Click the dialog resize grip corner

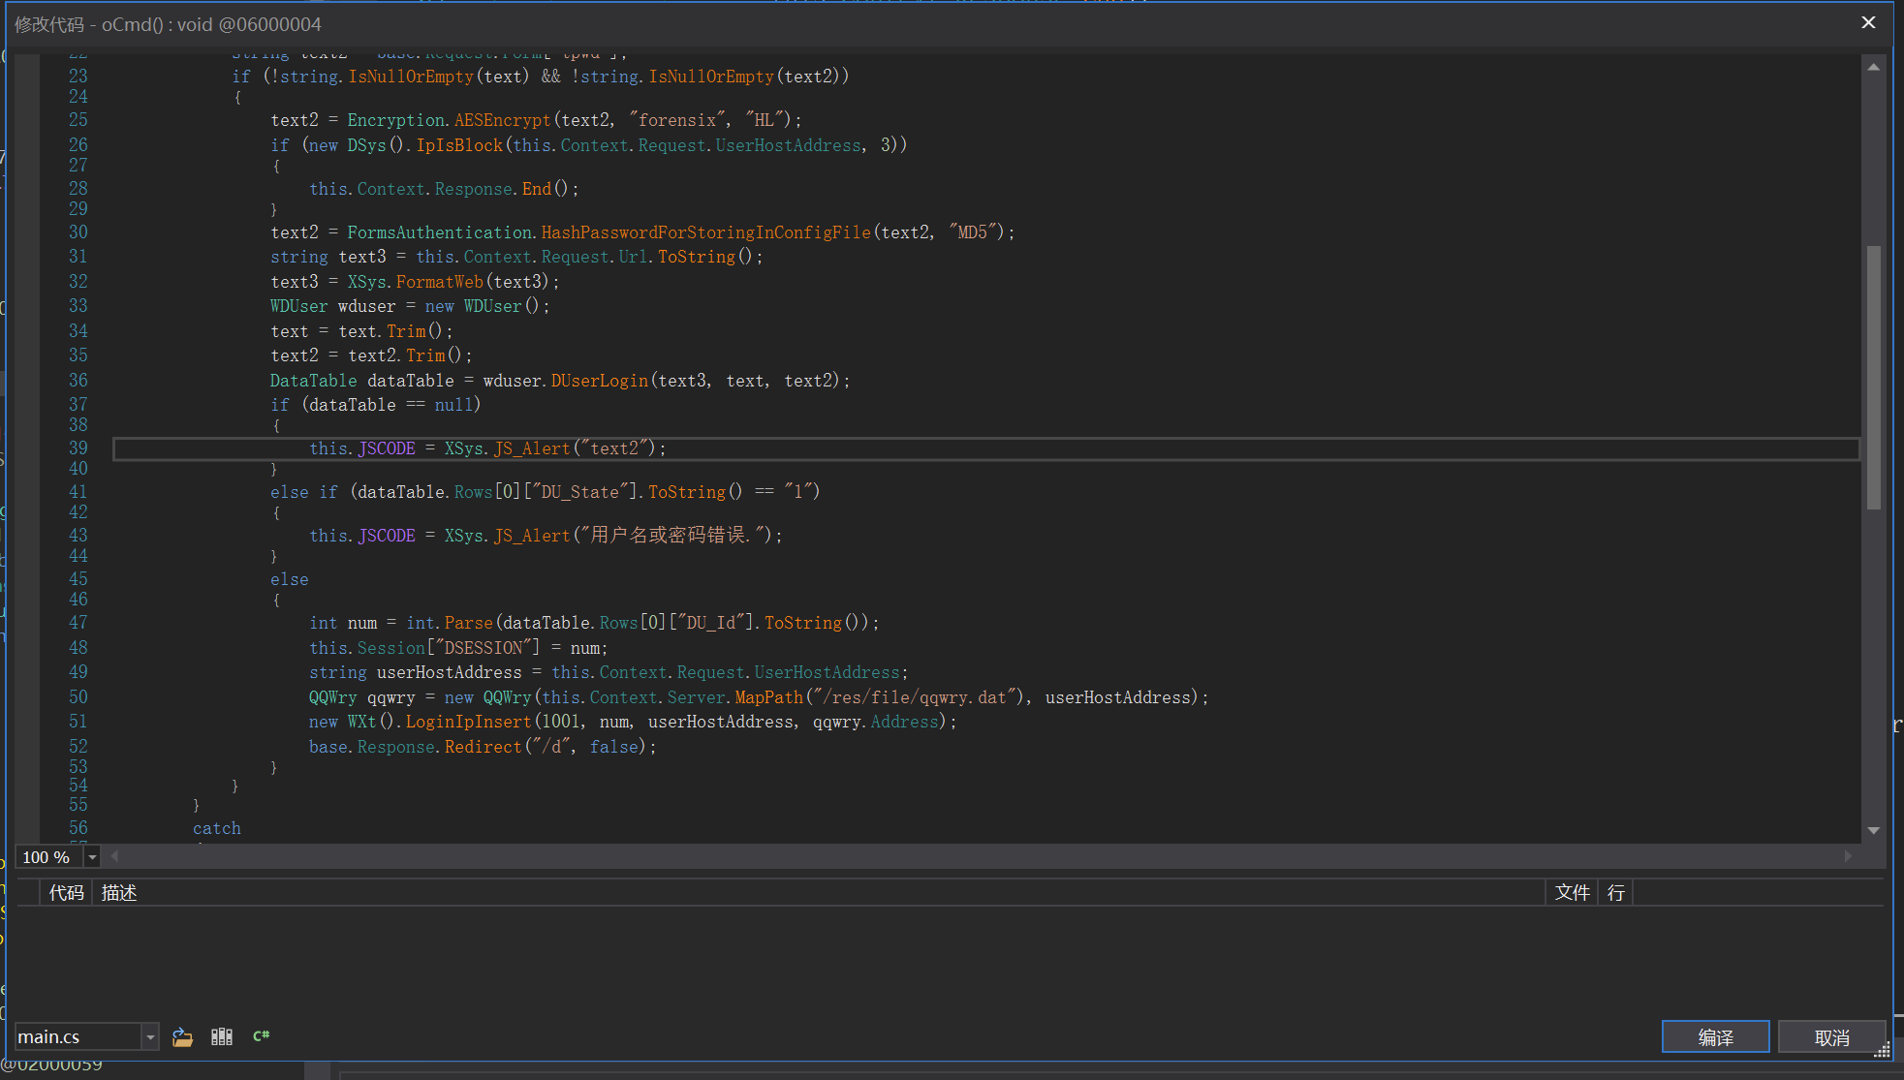tap(1882, 1051)
